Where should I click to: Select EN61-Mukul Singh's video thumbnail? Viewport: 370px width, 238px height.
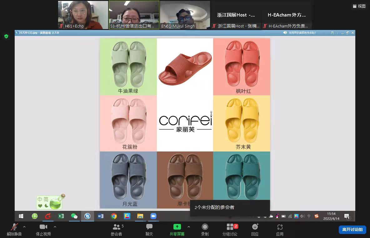click(185, 15)
